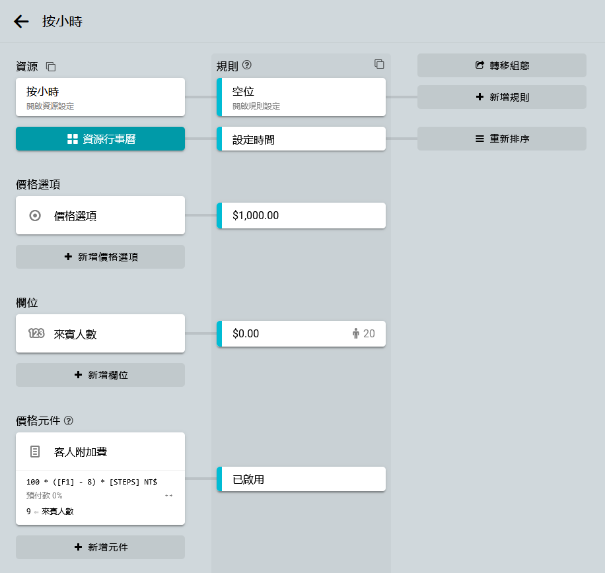Add a component with 新增元件
The height and width of the screenshot is (573, 605).
100,547
